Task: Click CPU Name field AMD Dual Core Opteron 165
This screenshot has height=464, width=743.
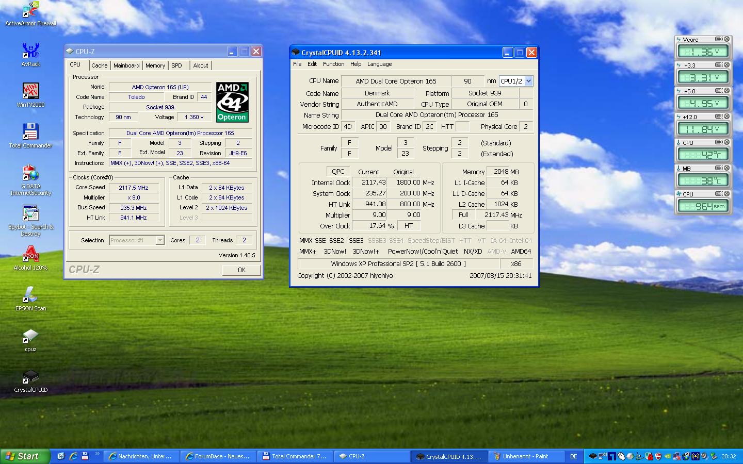Action: (x=396, y=81)
